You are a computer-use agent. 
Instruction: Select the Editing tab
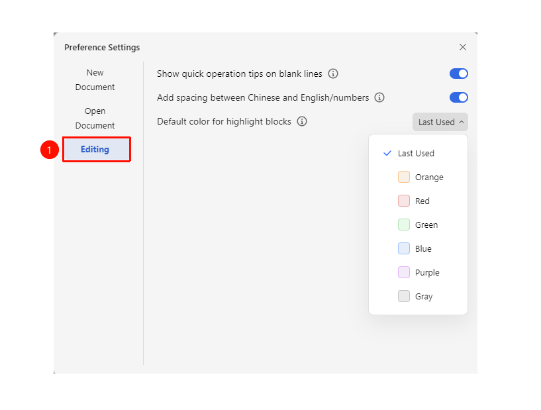(x=96, y=150)
